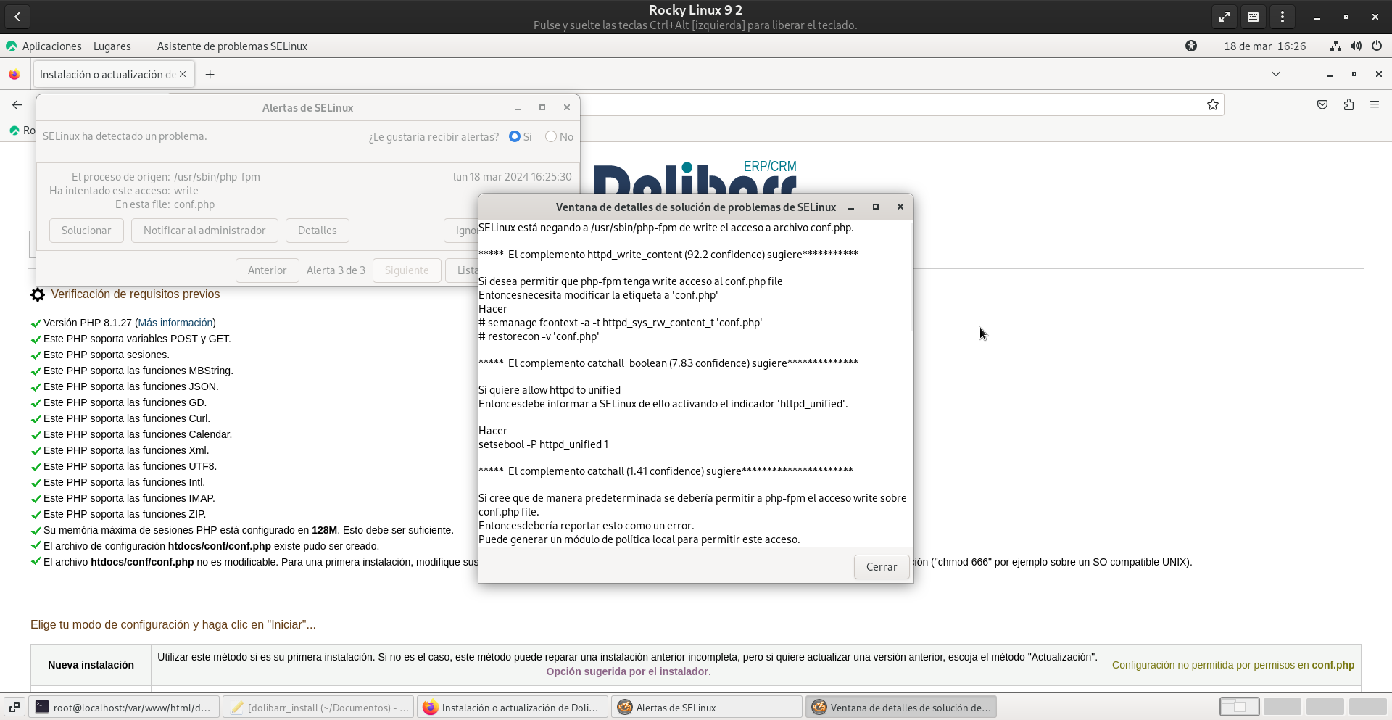Follow the 'Más información' PHP version link
This screenshot has width=1392, height=720.
(x=175, y=323)
